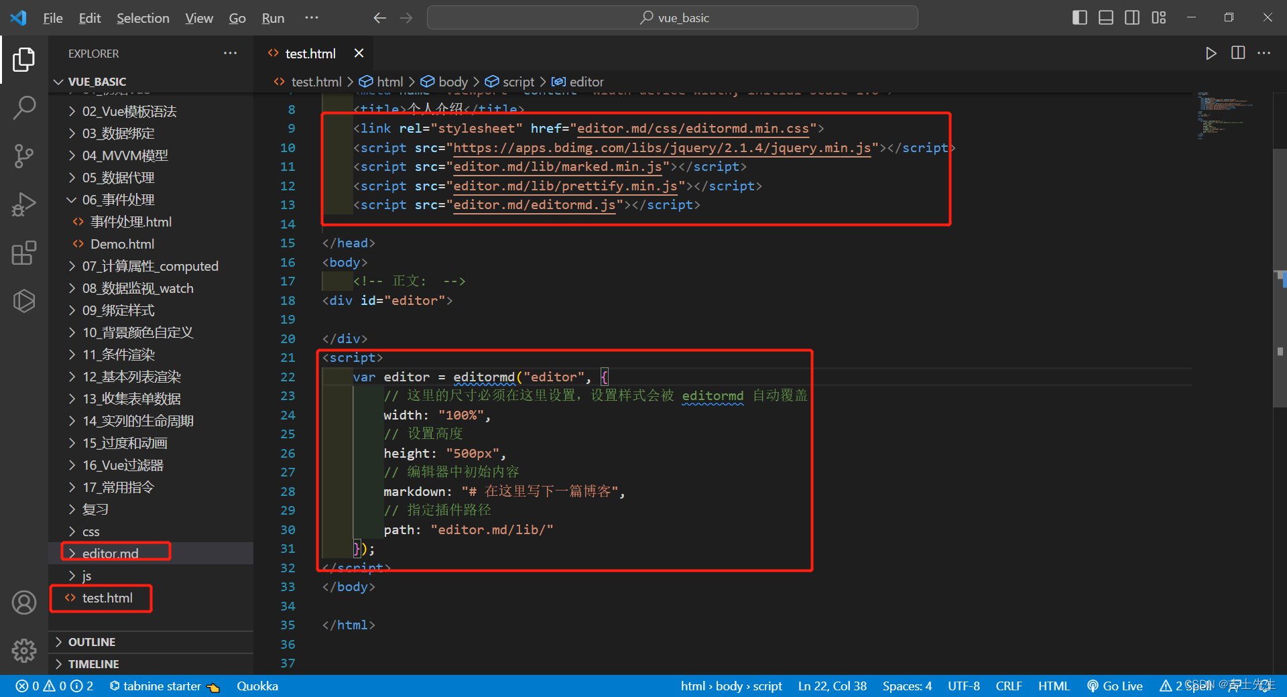
Task: Click the vue_basic command center search box
Action: pos(672,18)
